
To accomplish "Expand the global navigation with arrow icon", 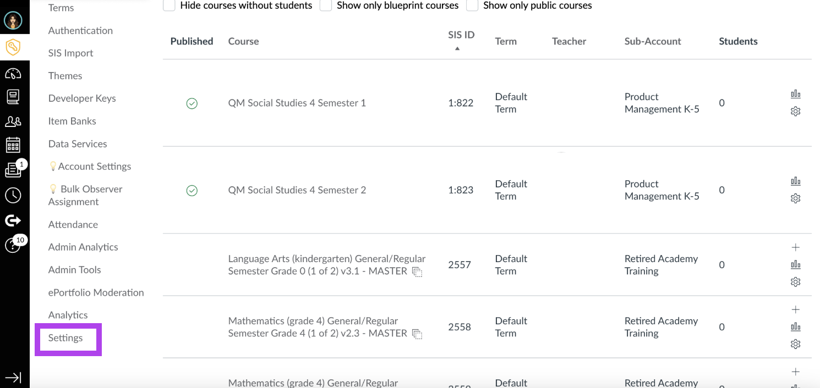I will pos(13,378).
